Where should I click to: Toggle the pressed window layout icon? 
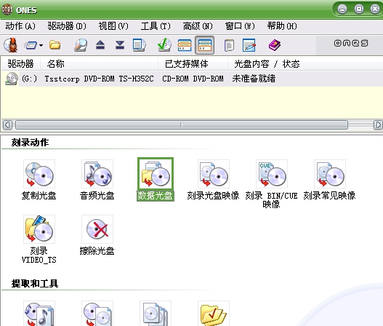coord(204,45)
